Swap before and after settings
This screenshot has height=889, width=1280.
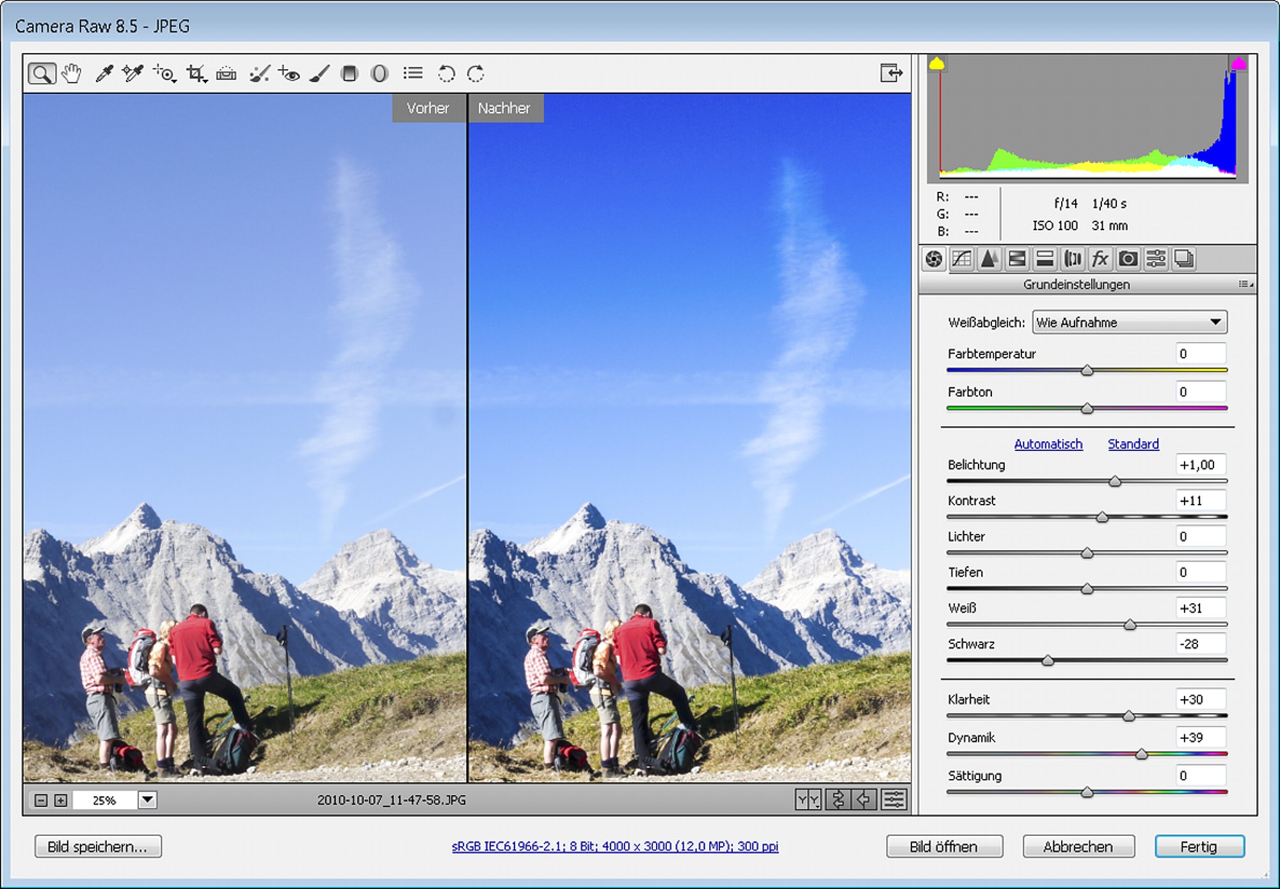click(x=838, y=799)
